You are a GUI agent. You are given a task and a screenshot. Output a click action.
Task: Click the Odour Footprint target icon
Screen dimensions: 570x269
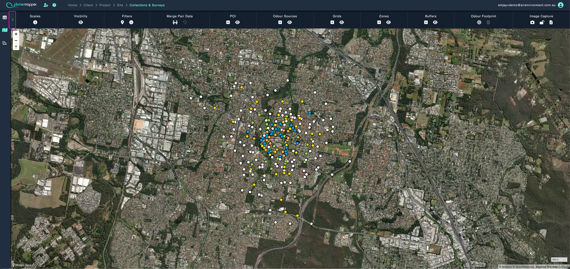(479, 22)
